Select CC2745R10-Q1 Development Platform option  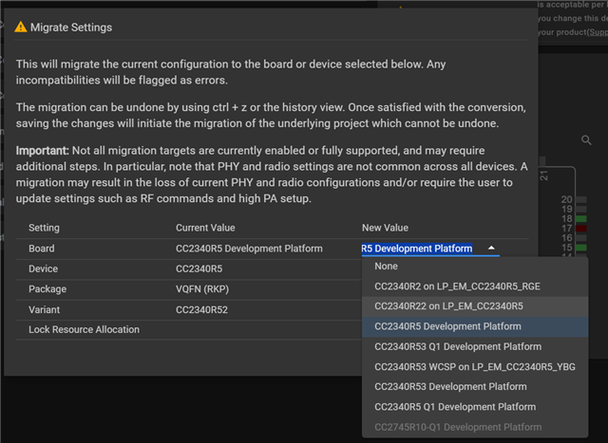coord(458,427)
